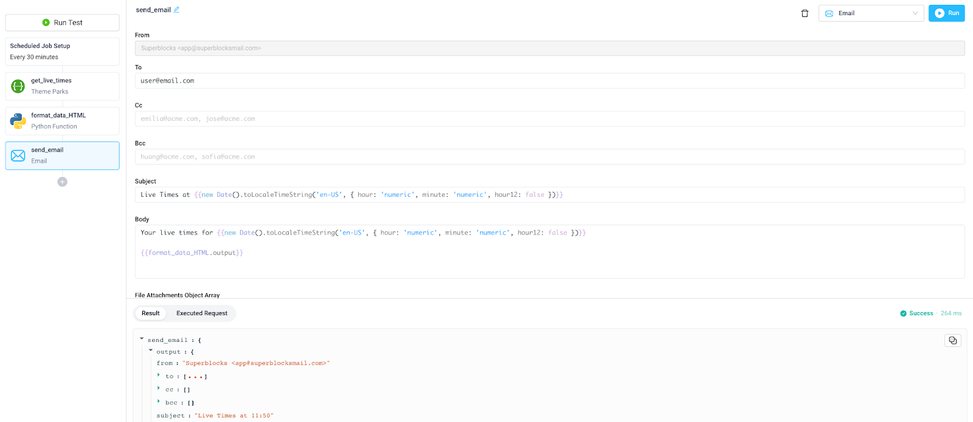The width and height of the screenshot is (973, 422).
Task: Click the envelope icon of send_email step
Action: click(18, 155)
